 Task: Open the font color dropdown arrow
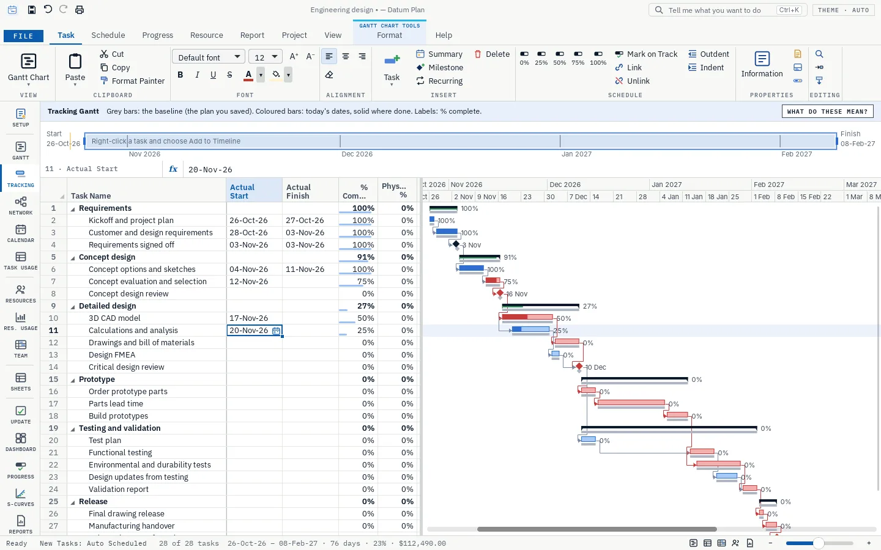(x=261, y=75)
